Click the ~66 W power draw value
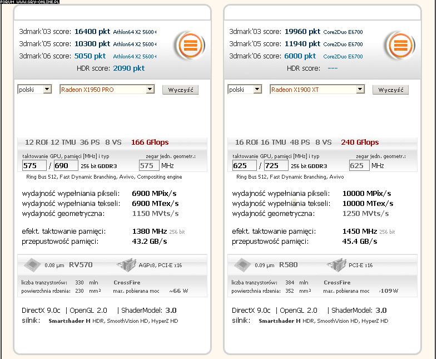437x359 pixels. coord(178,291)
